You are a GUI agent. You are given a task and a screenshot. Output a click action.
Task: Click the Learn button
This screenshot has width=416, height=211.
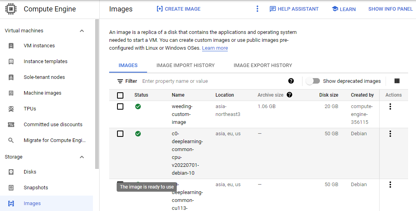coord(344,9)
